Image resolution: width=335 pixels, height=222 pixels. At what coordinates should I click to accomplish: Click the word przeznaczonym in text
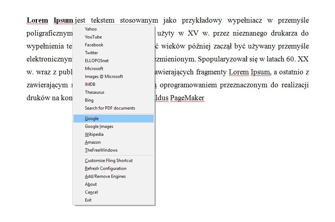pos(244,85)
